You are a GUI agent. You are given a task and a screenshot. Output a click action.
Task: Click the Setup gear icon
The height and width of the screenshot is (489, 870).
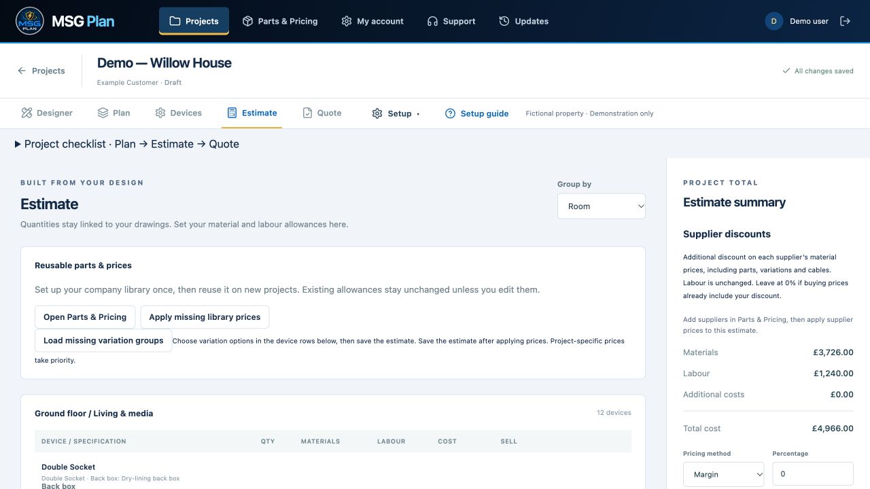click(x=377, y=113)
